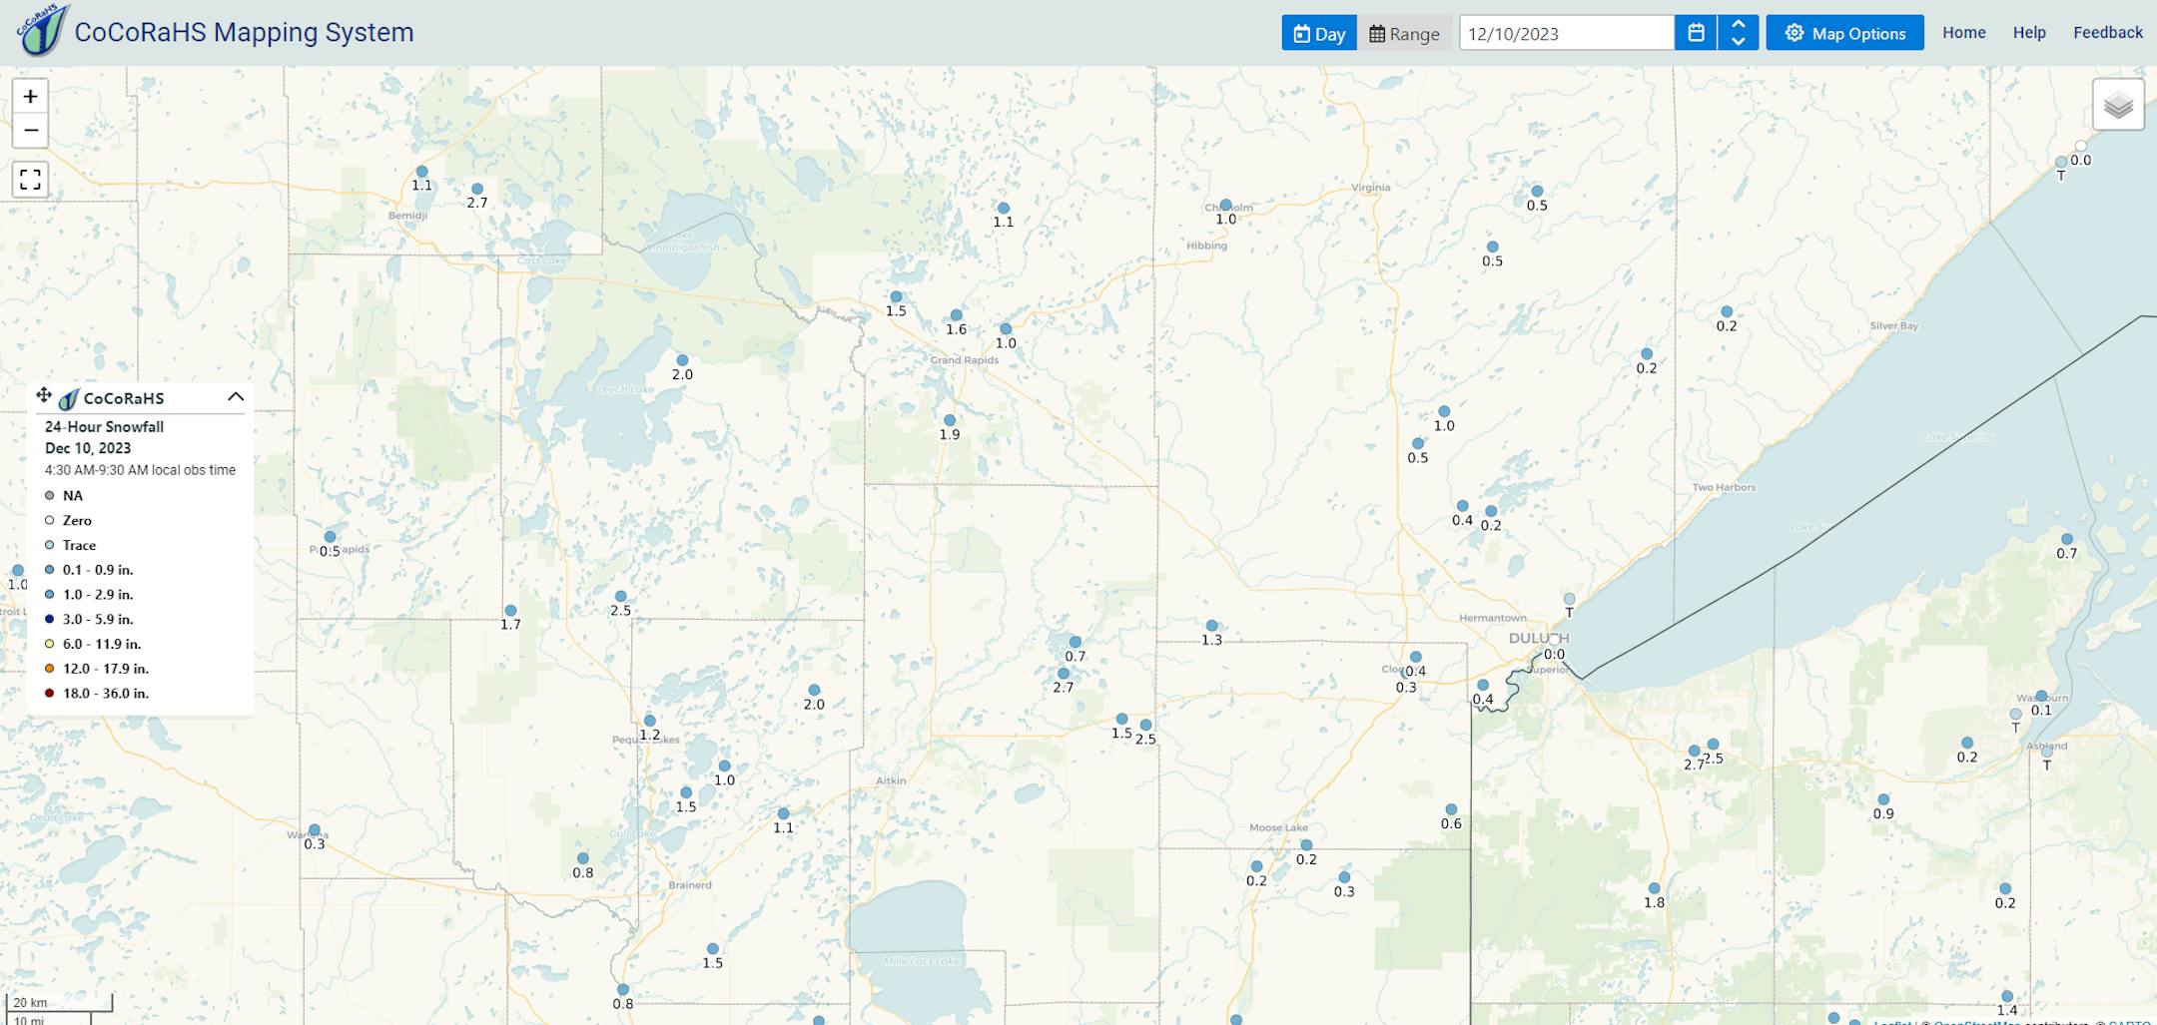
Task: Click the 2.0 marker by Leech Lake
Action: pyautogui.click(x=682, y=360)
